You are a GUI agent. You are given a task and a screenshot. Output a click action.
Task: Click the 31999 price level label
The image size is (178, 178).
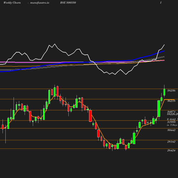[171, 122]
